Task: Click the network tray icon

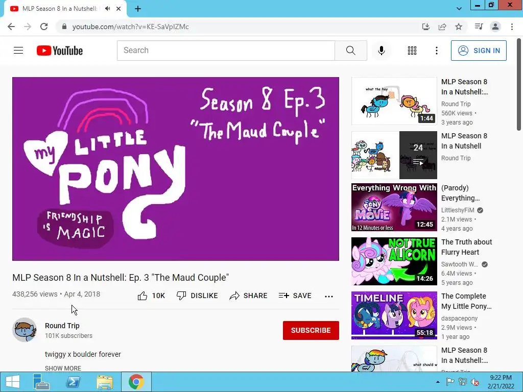Action: pyautogui.click(x=463, y=382)
